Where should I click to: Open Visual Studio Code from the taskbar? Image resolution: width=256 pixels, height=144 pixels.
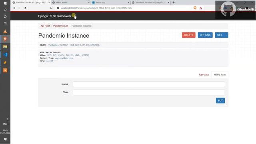tap(5, 54)
